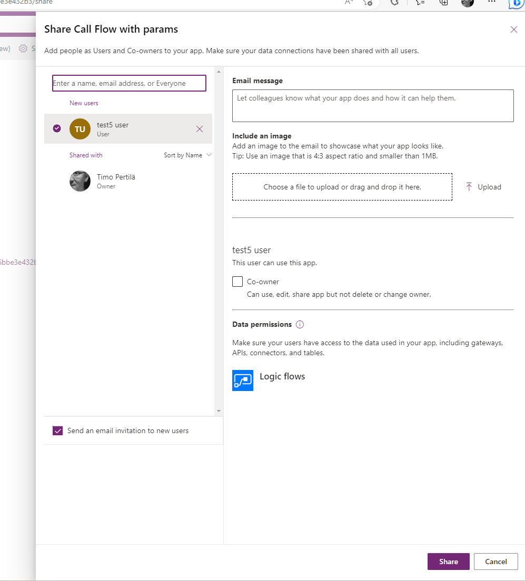Deselect test5 user checkmark circle
Screen dimensions: 525x581
click(x=57, y=128)
